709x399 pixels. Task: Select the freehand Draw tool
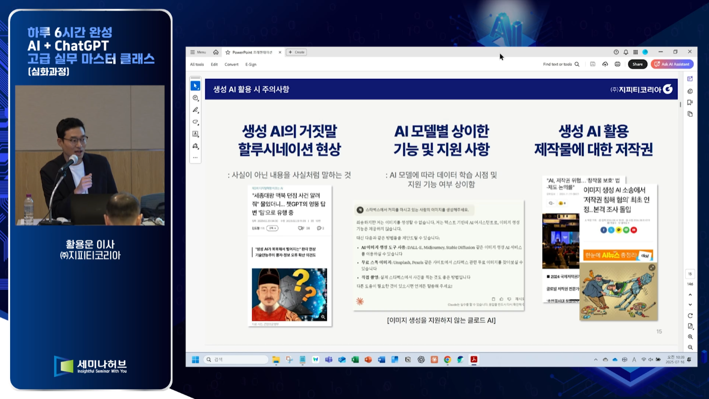pos(196,122)
